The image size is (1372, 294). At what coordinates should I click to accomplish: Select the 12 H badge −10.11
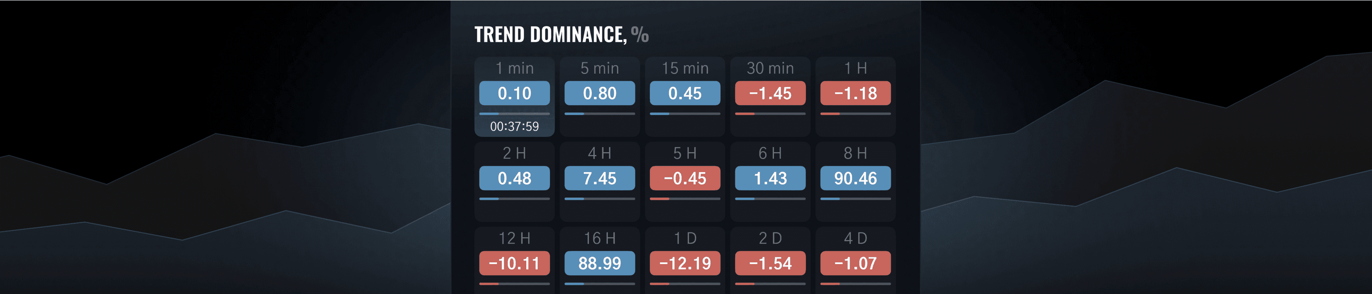(x=514, y=262)
